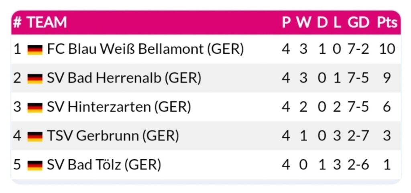Open TSV Gerbrunn team name link
This screenshot has height=193, width=411.
tap(113, 136)
